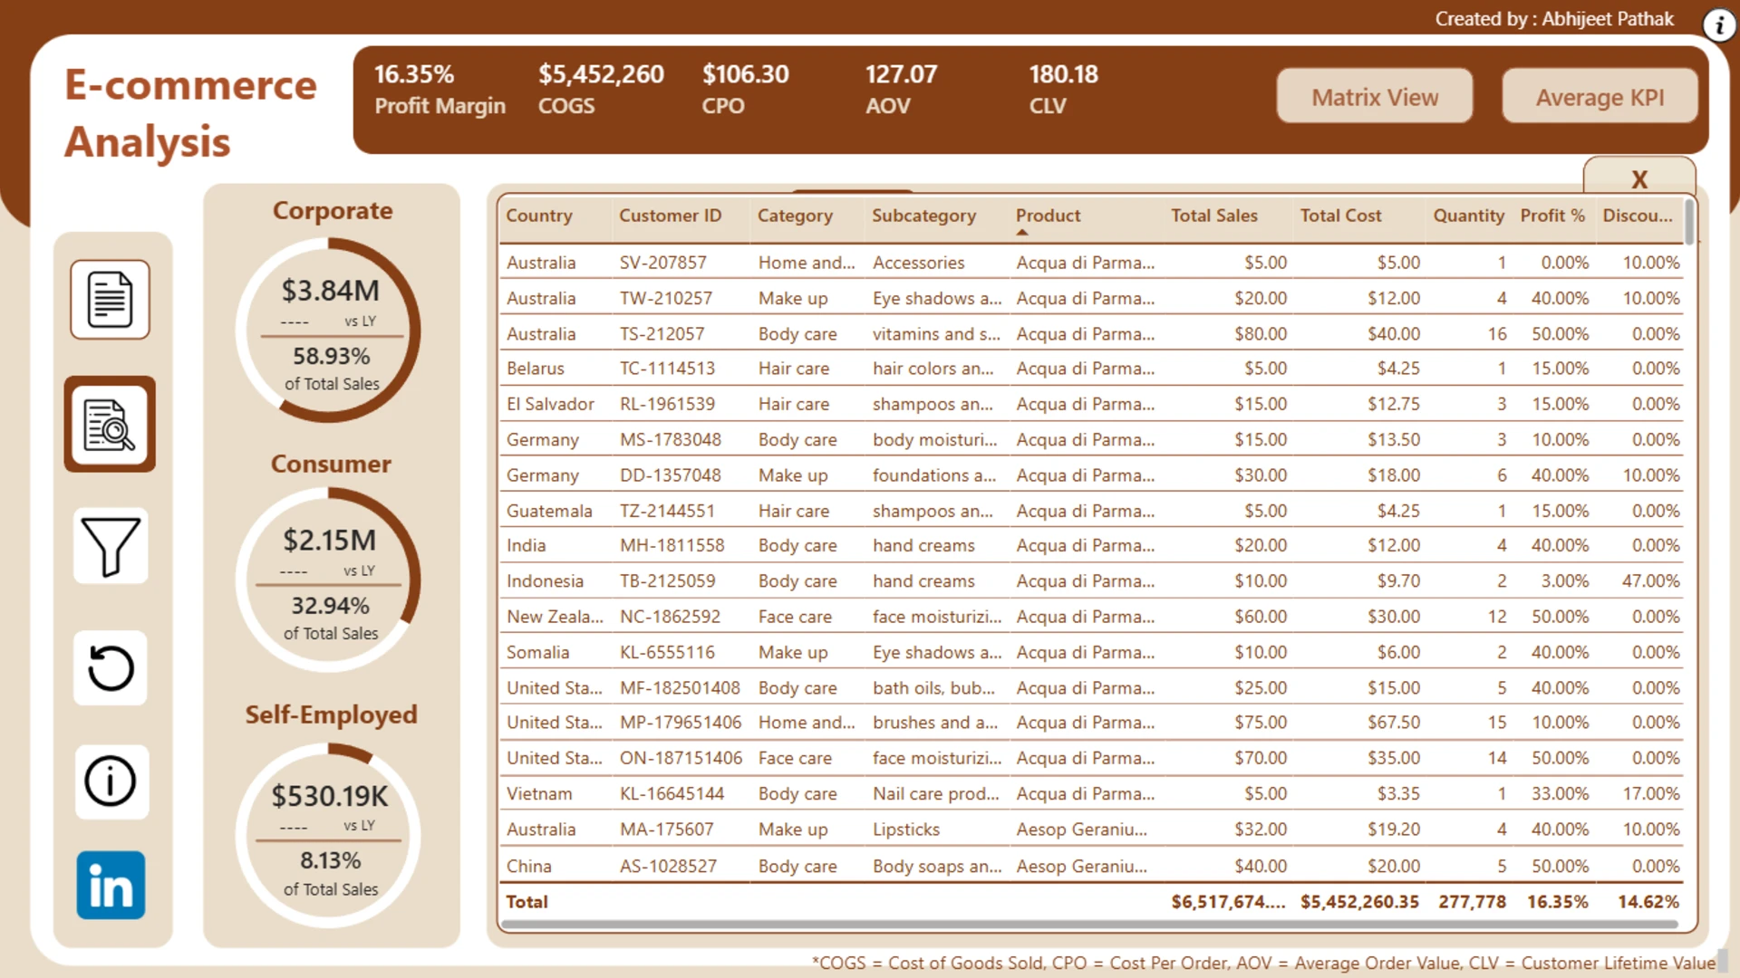Select the El Salvador country cell

tap(550, 404)
